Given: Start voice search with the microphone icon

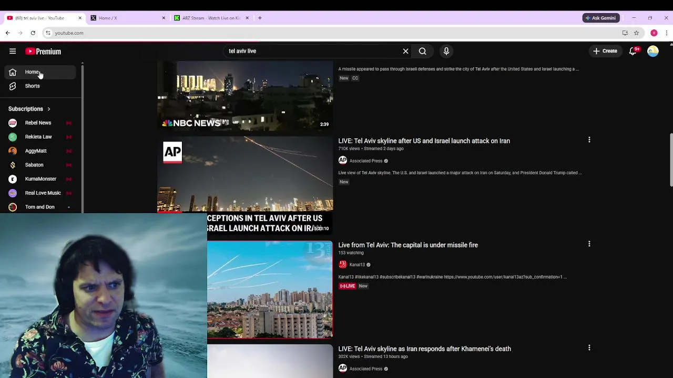Looking at the screenshot, I should (446, 51).
